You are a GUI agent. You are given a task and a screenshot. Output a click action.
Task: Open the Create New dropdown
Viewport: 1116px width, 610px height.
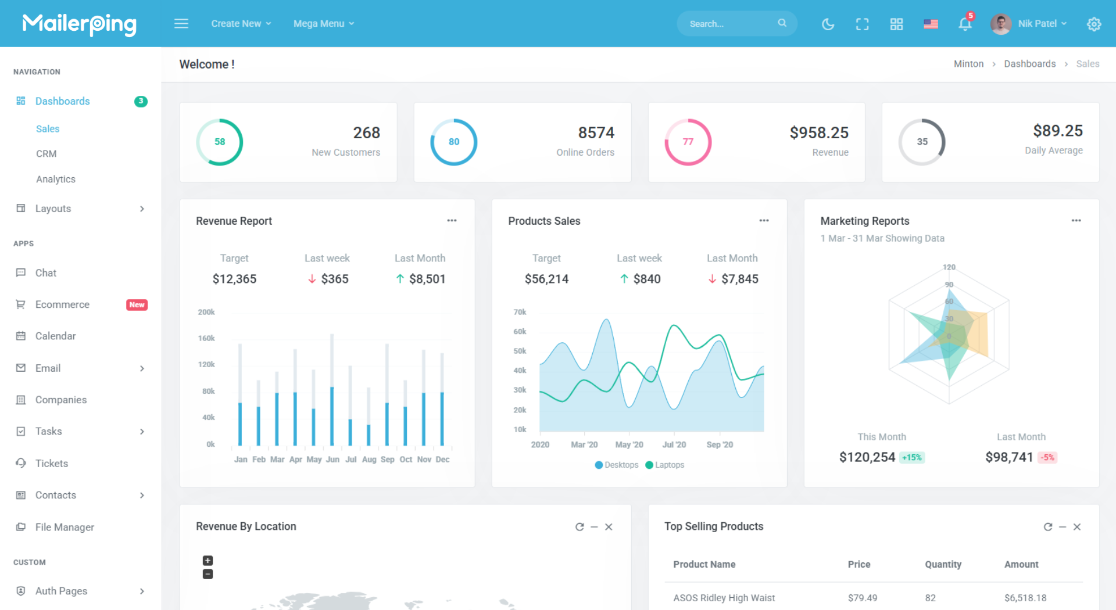241,24
